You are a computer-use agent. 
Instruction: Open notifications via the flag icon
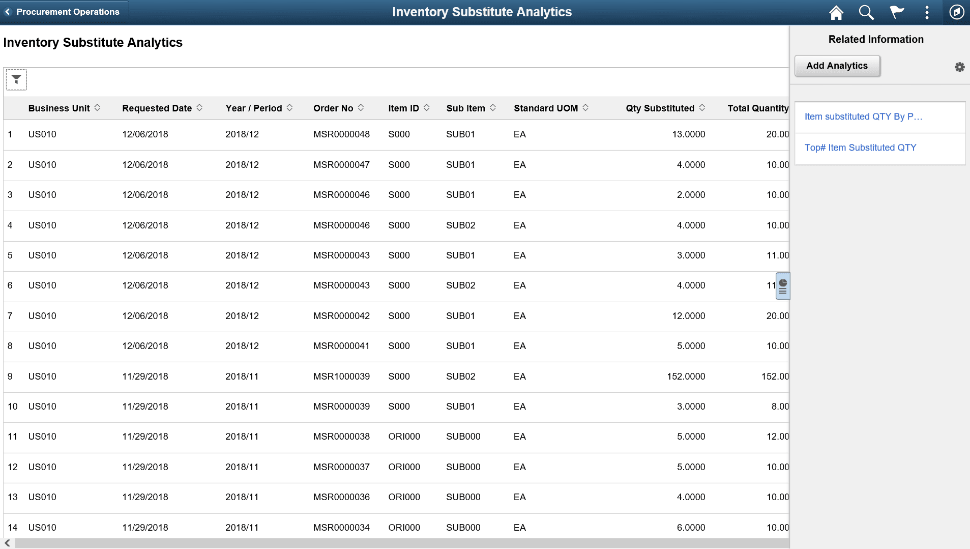(897, 12)
